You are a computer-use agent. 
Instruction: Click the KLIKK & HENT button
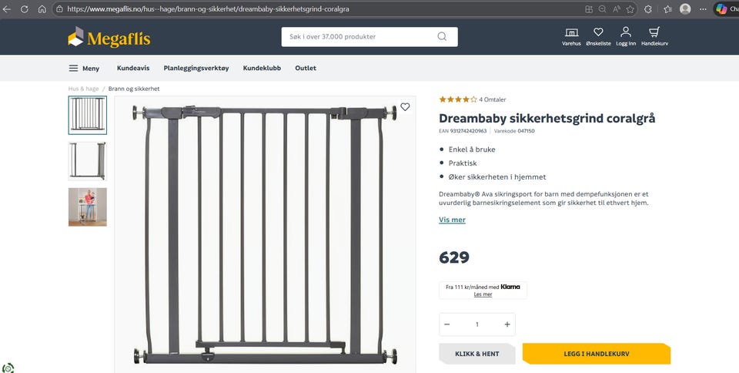click(477, 354)
